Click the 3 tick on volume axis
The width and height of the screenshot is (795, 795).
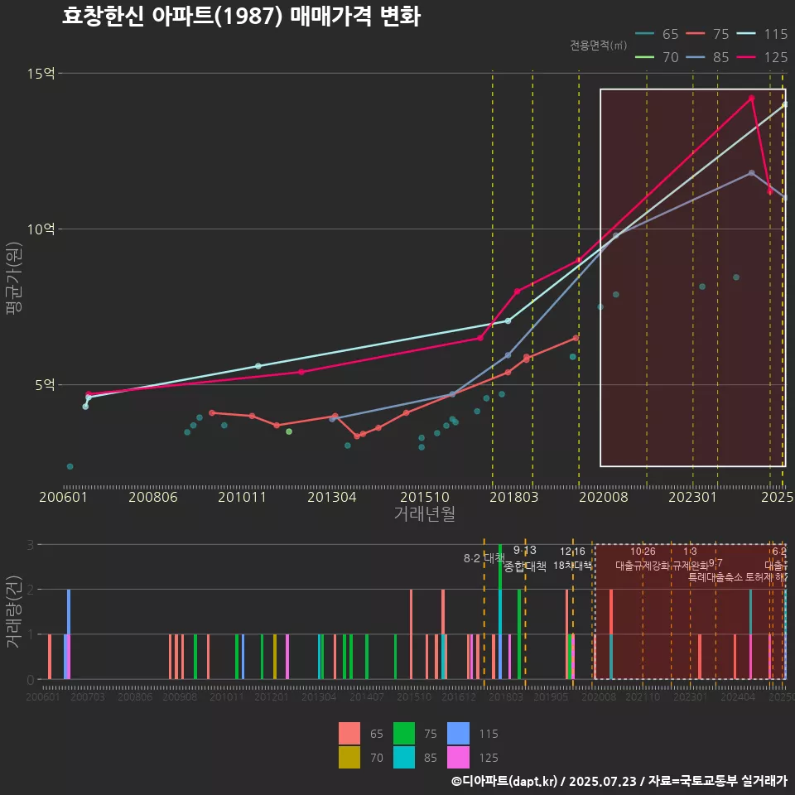[x=31, y=545]
